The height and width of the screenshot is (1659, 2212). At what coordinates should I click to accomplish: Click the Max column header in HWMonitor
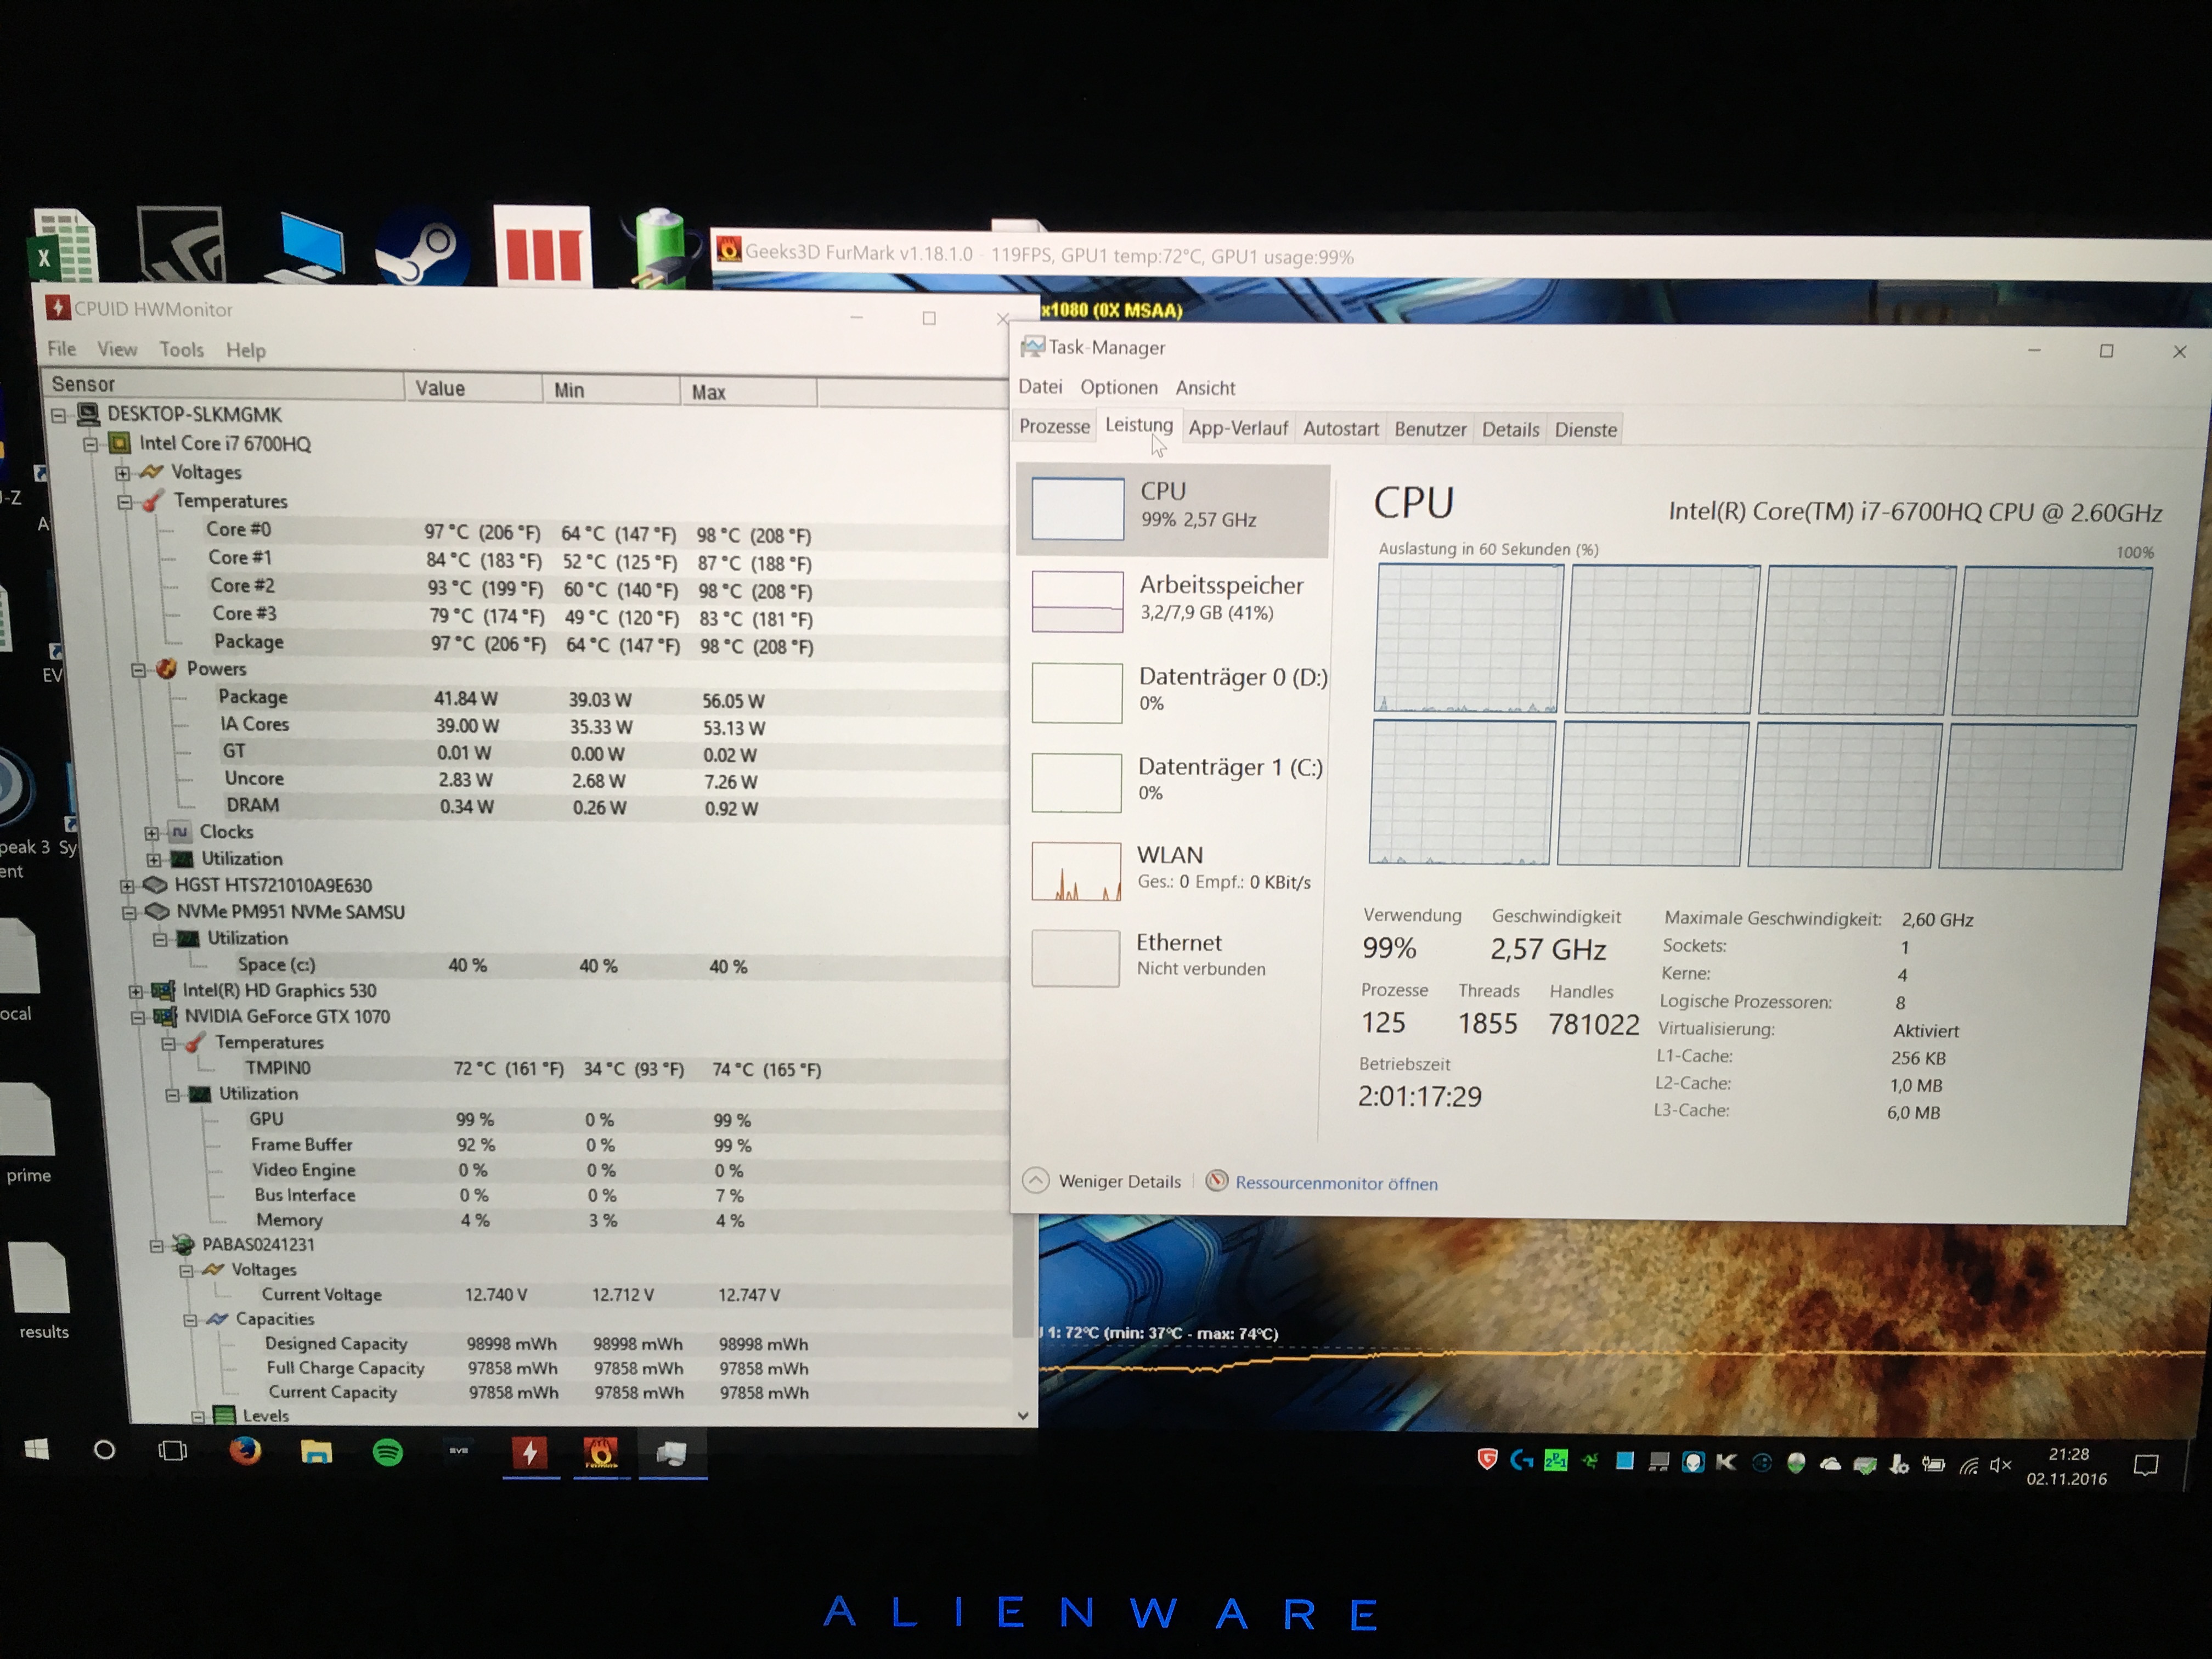[x=748, y=392]
